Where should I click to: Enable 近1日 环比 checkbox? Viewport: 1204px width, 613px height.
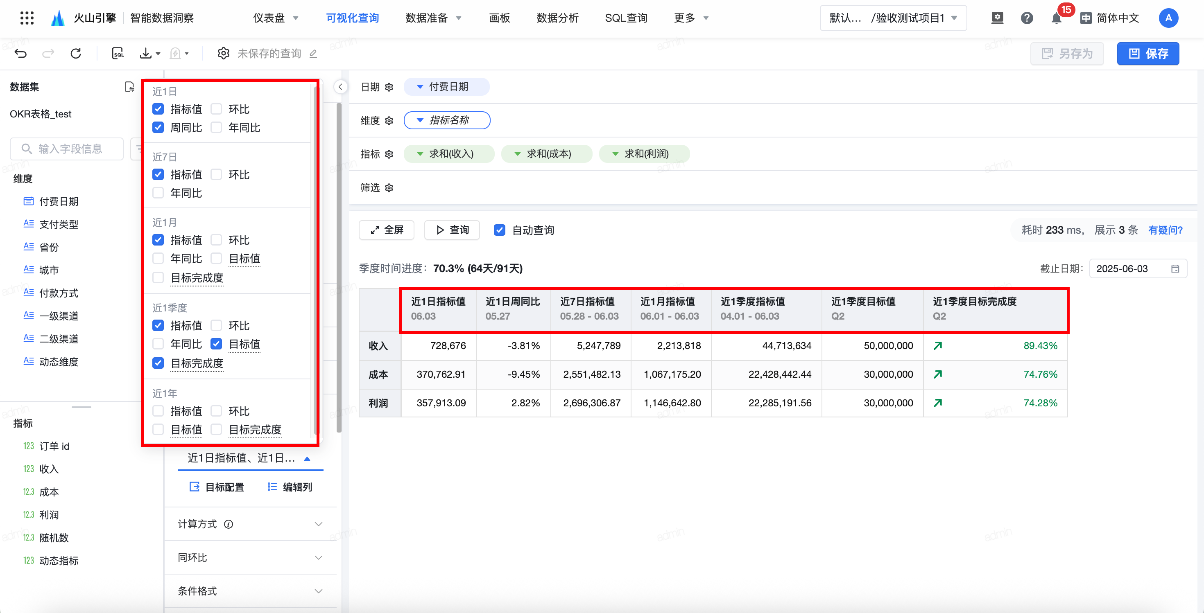(216, 109)
